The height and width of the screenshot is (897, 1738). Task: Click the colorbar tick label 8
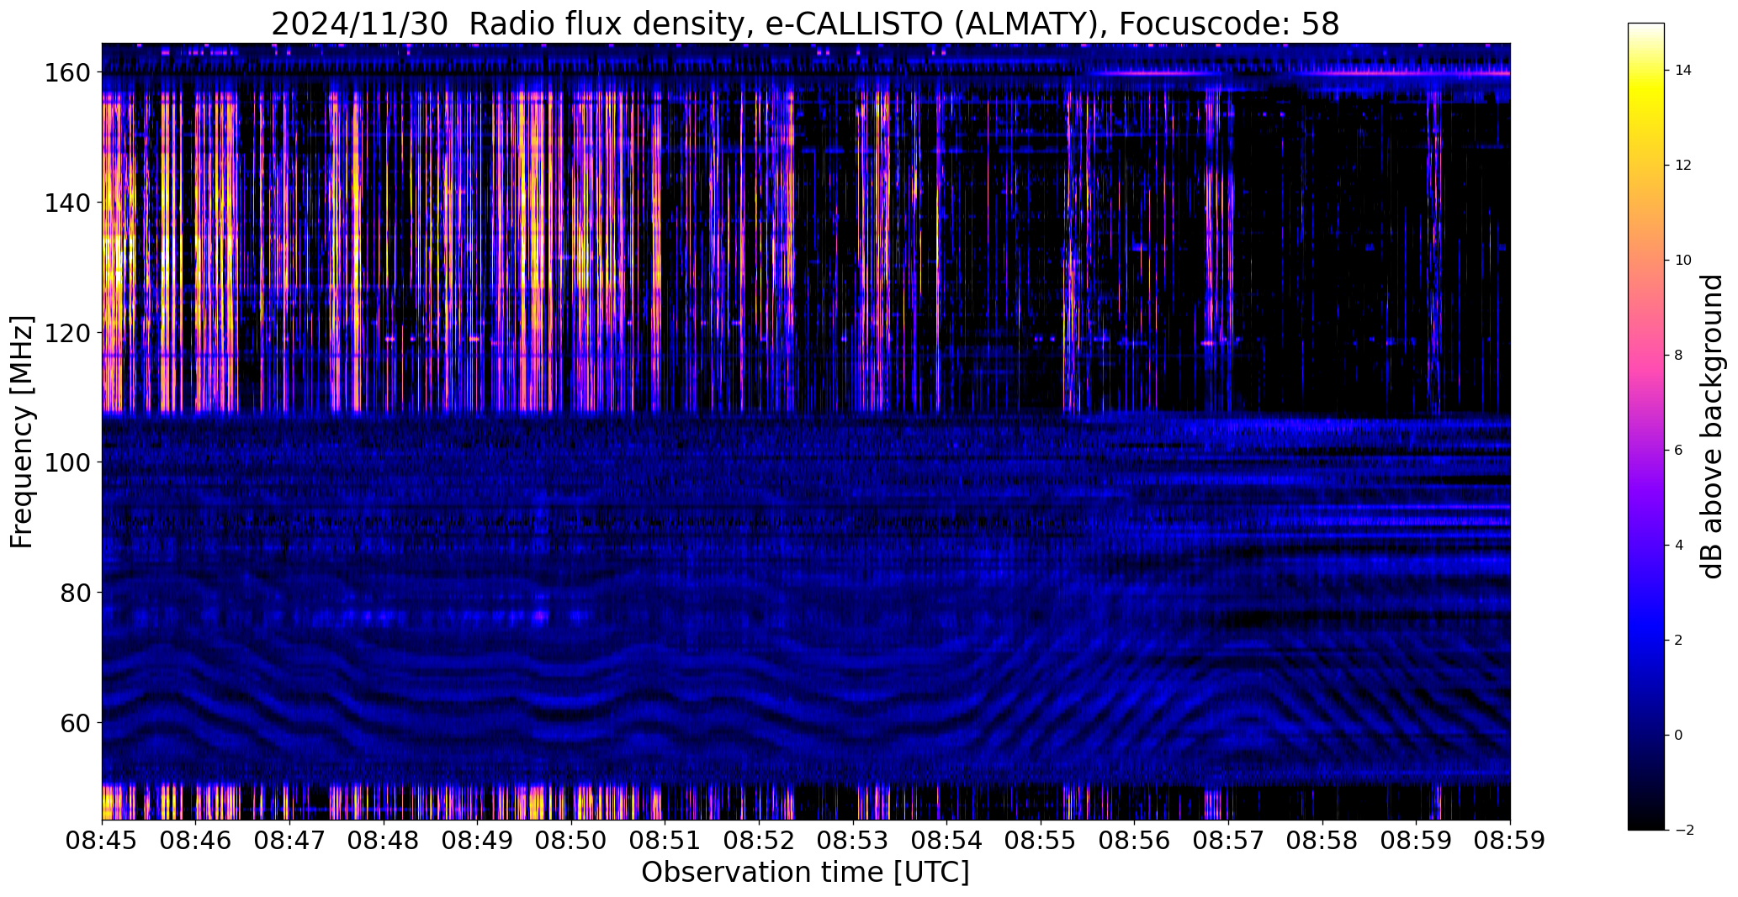point(1679,356)
